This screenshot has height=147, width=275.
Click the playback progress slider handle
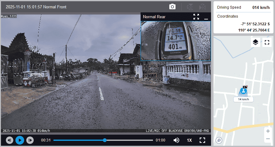(105, 140)
